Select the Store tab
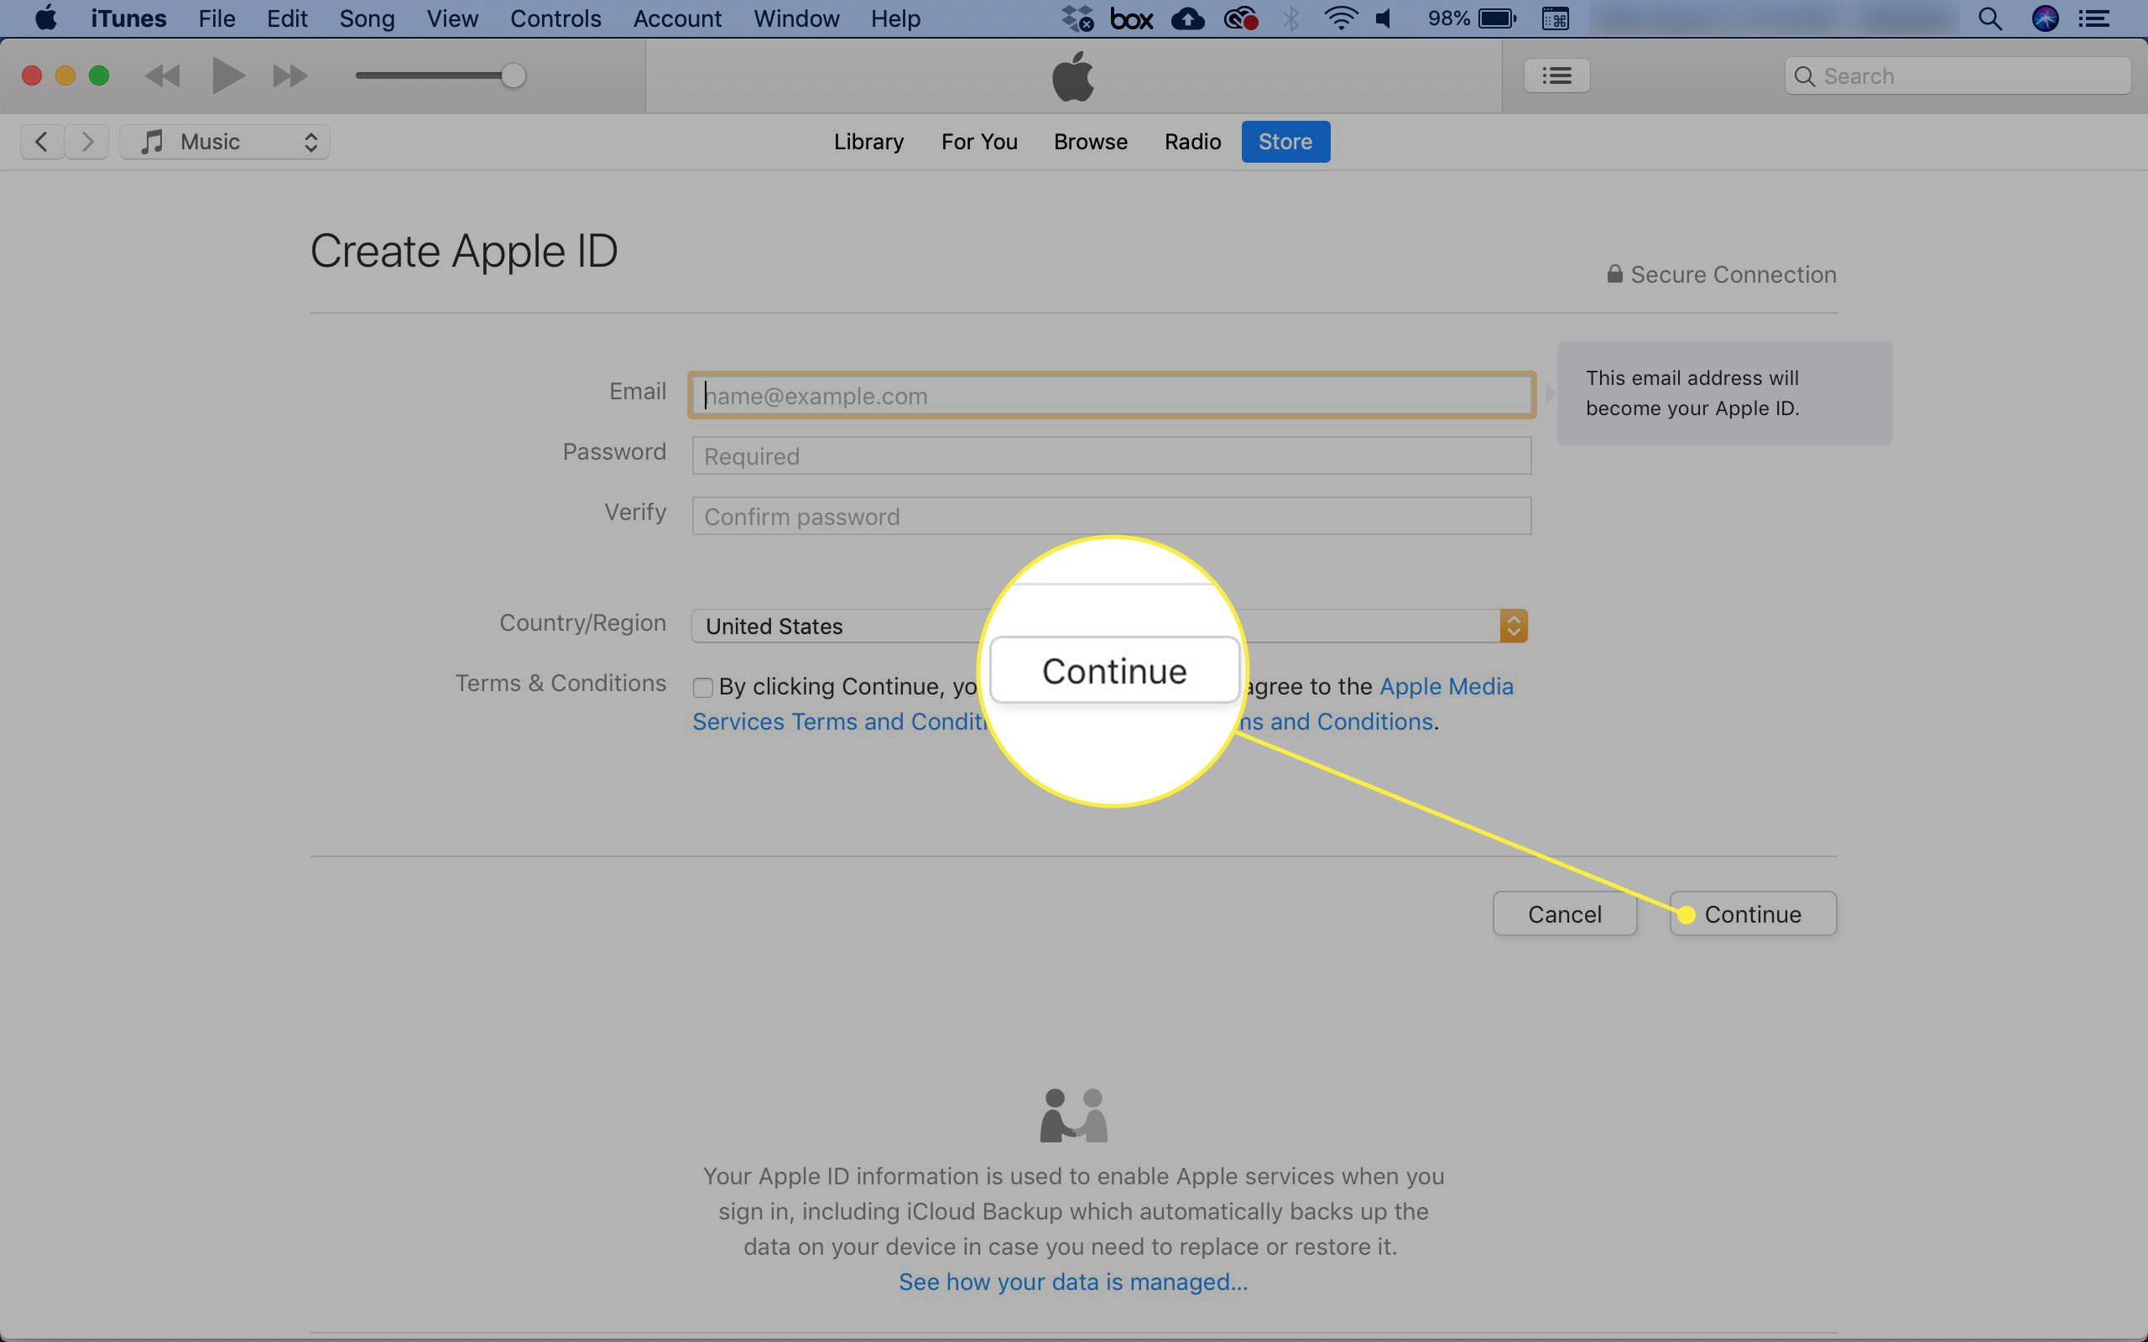 [x=1285, y=142]
